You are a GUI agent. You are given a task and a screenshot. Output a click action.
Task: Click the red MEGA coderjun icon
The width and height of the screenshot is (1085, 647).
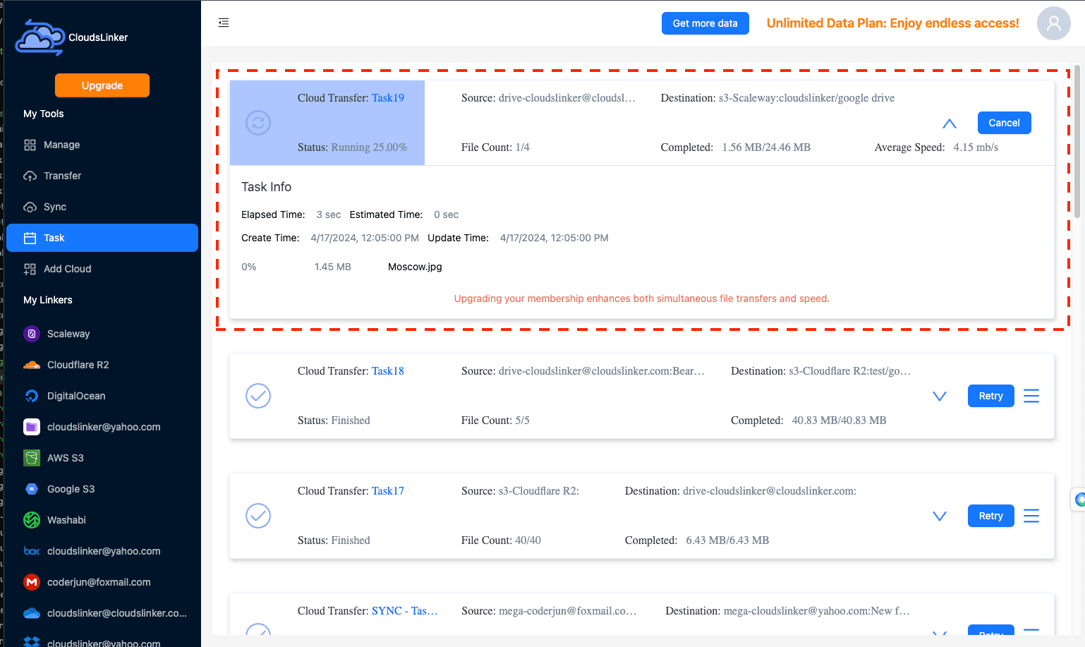point(32,582)
